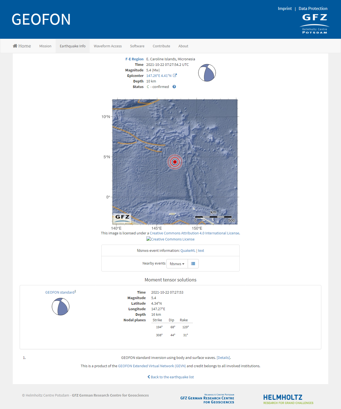The width and height of the screenshot is (341, 409).
Task: Click the red epicenter marker on map
Action: tap(175, 162)
